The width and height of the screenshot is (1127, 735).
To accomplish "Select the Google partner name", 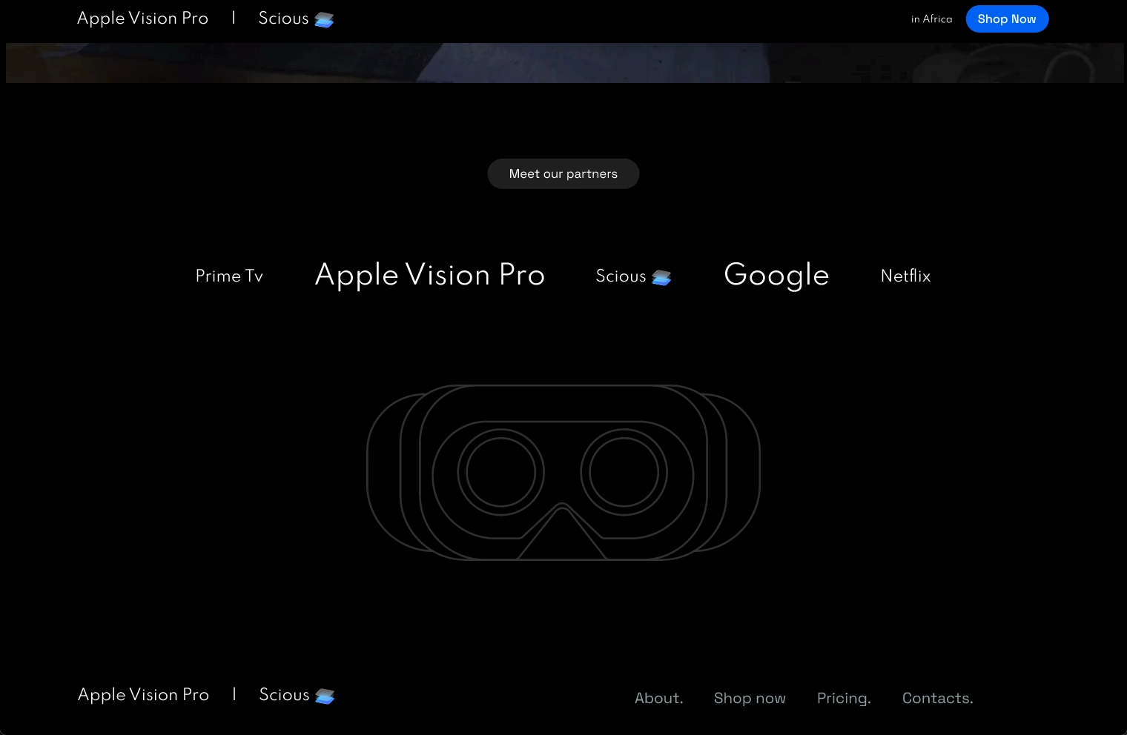I will point(776,275).
